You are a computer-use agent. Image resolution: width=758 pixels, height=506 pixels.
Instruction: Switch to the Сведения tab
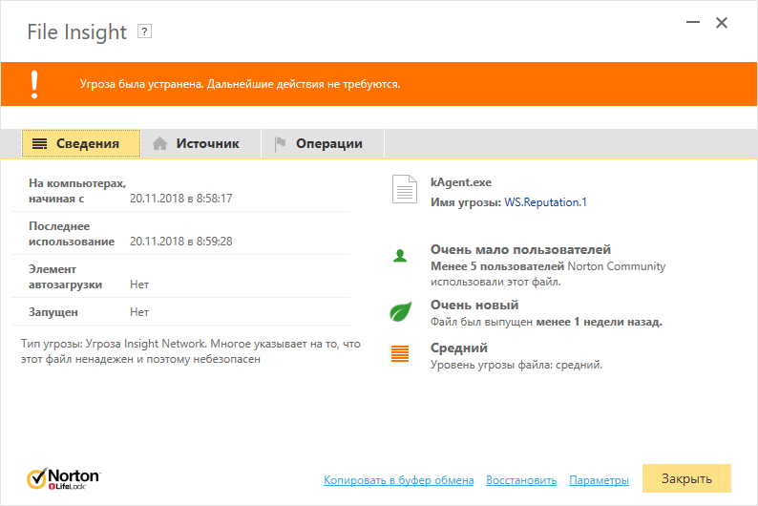(81, 143)
